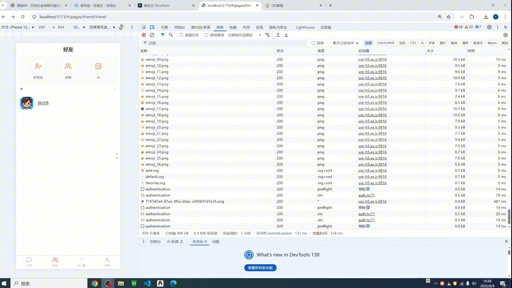Click the auth.ts:71 initiator link
The height and width of the screenshot is (288, 512).
[366, 195]
